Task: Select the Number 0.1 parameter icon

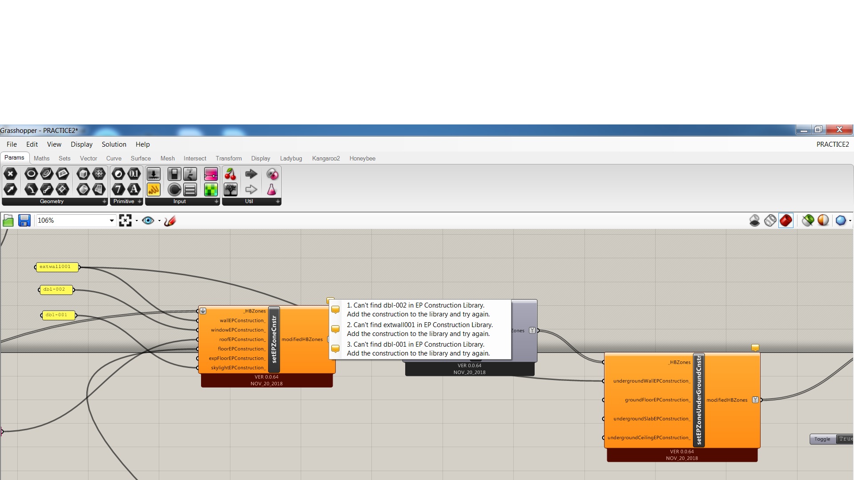Action: [x=134, y=174]
